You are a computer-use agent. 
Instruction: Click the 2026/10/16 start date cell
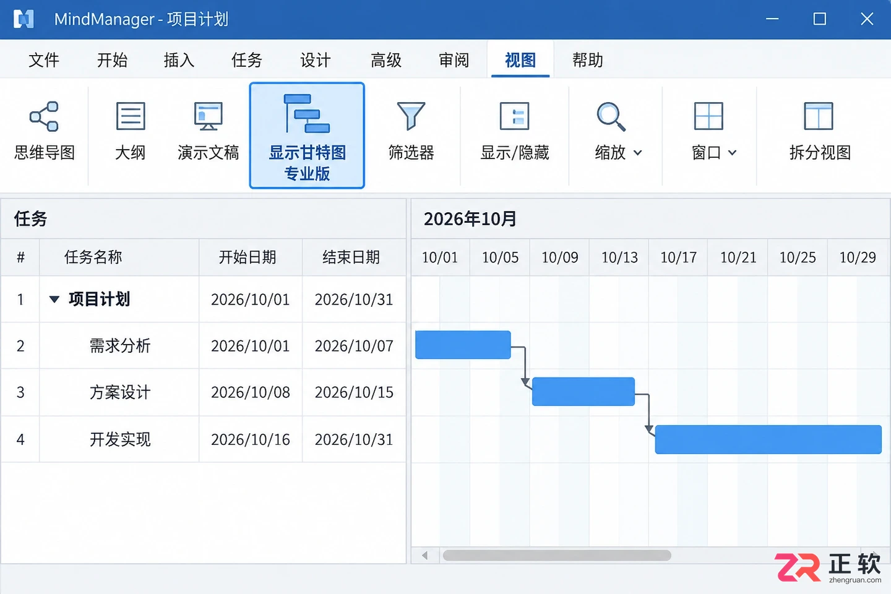pyautogui.click(x=251, y=439)
